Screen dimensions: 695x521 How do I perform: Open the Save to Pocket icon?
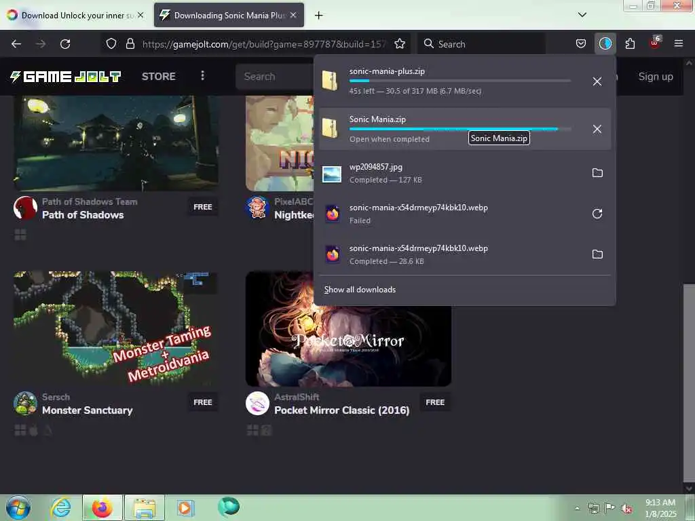581,44
